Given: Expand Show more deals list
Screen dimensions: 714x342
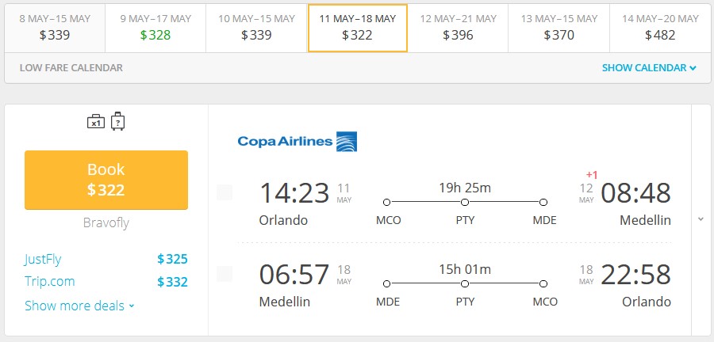Looking at the screenshot, I should (79, 306).
